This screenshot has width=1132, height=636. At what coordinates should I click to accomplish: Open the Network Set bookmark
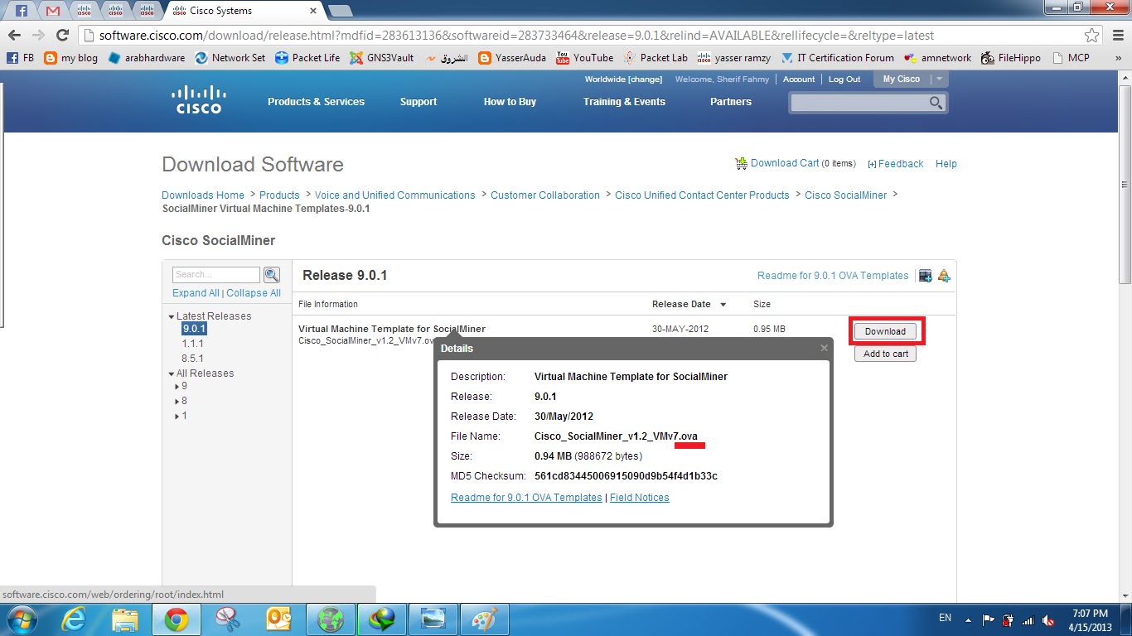[x=230, y=58]
